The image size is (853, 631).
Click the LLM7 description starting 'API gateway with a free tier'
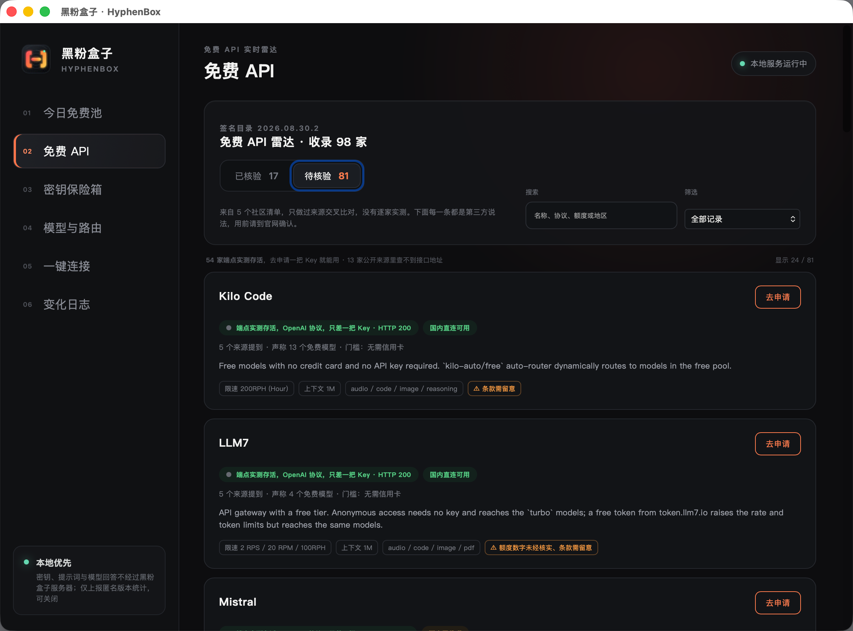pos(501,519)
